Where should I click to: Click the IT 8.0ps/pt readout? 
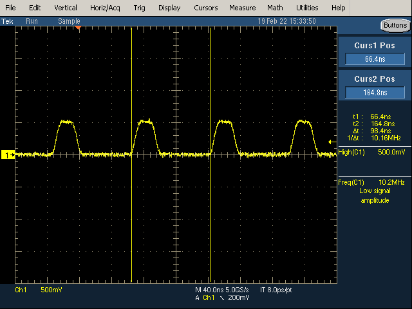click(276, 290)
